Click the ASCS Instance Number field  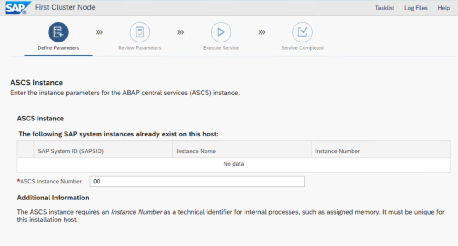click(x=197, y=182)
